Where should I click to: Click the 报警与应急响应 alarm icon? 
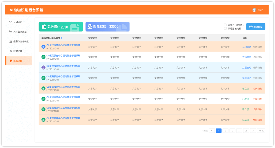[10, 41]
